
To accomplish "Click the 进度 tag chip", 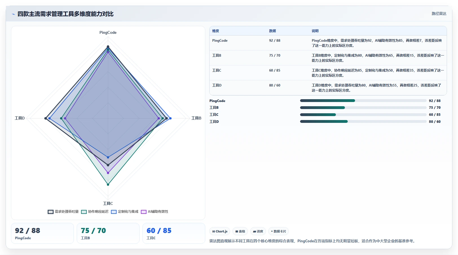I will (x=258, y=231).
